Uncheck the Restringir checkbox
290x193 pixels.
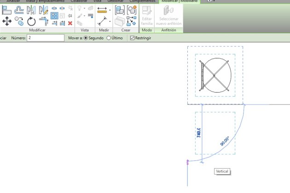point(133,38)
